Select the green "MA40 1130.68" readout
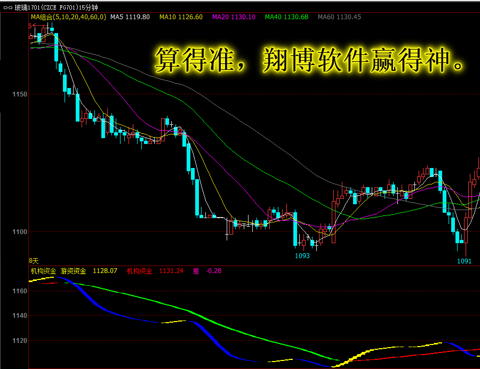Viewport: 480px width, 369px height. (x=286, y=17)
